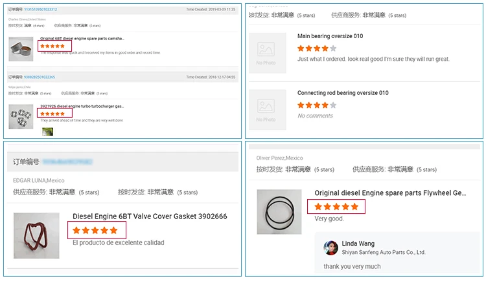Click the No Photo placeholder for Connecting rod bearing

pyautogui.click(x=267, y=109)
